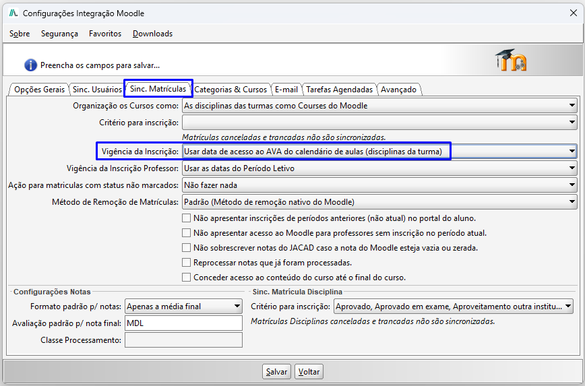Switch to the Opções Gerais tab
This screenshot has width=585, height=386.
tap(39, 90)
